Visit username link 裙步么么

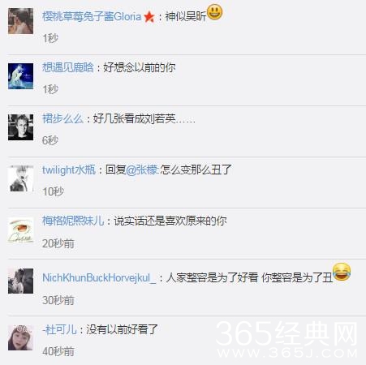pyautogui.click(x=62, y=118)
